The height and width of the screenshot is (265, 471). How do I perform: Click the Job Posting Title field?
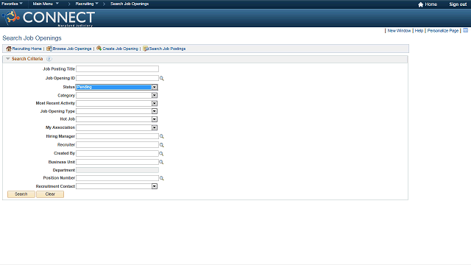pos(117,68)
